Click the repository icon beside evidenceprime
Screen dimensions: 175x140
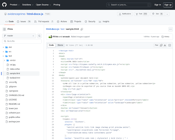pos(5,14)
